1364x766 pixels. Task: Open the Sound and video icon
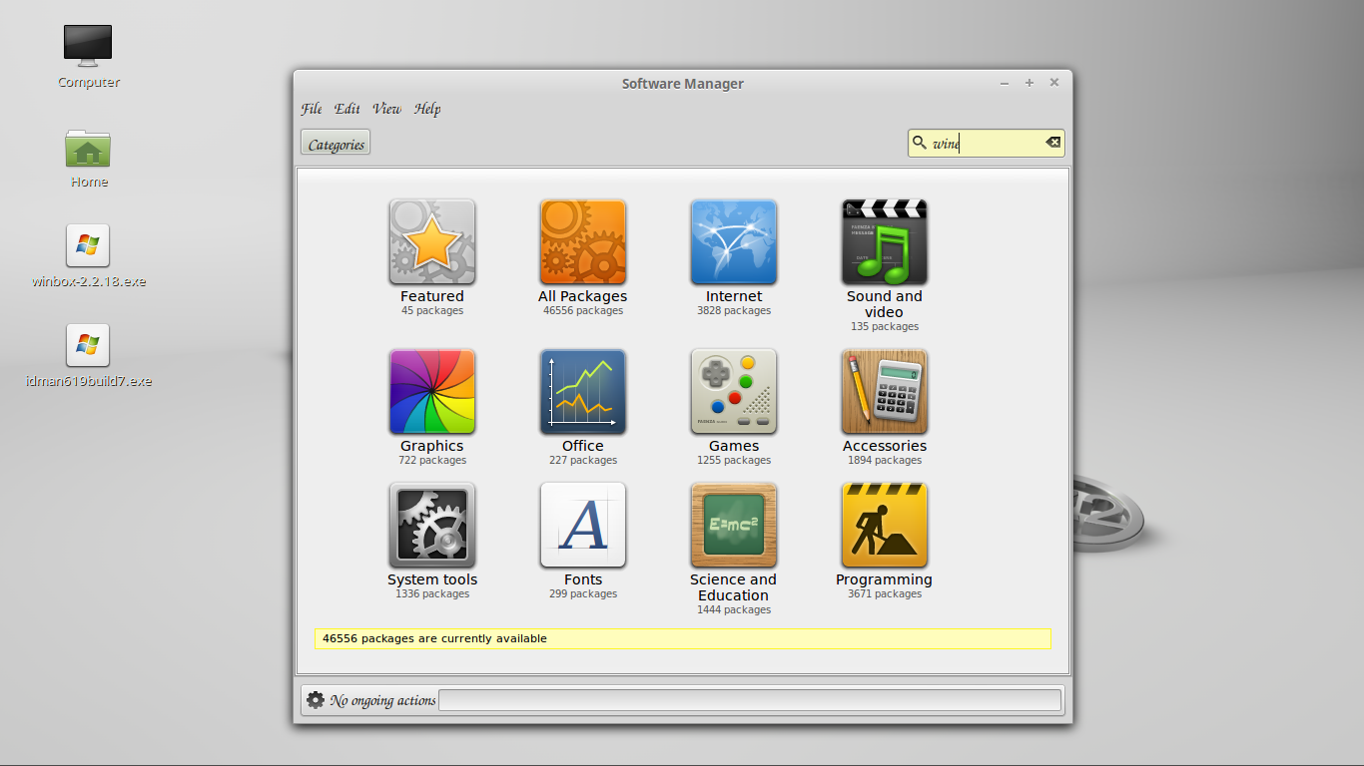pyautogui.click(x=885, y=242)
